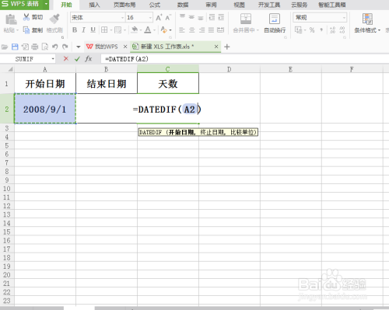Viewport: 389px width, 310px height.
Task: Select the Format Painter (格式刷) brush
Action: click(54, 19)
